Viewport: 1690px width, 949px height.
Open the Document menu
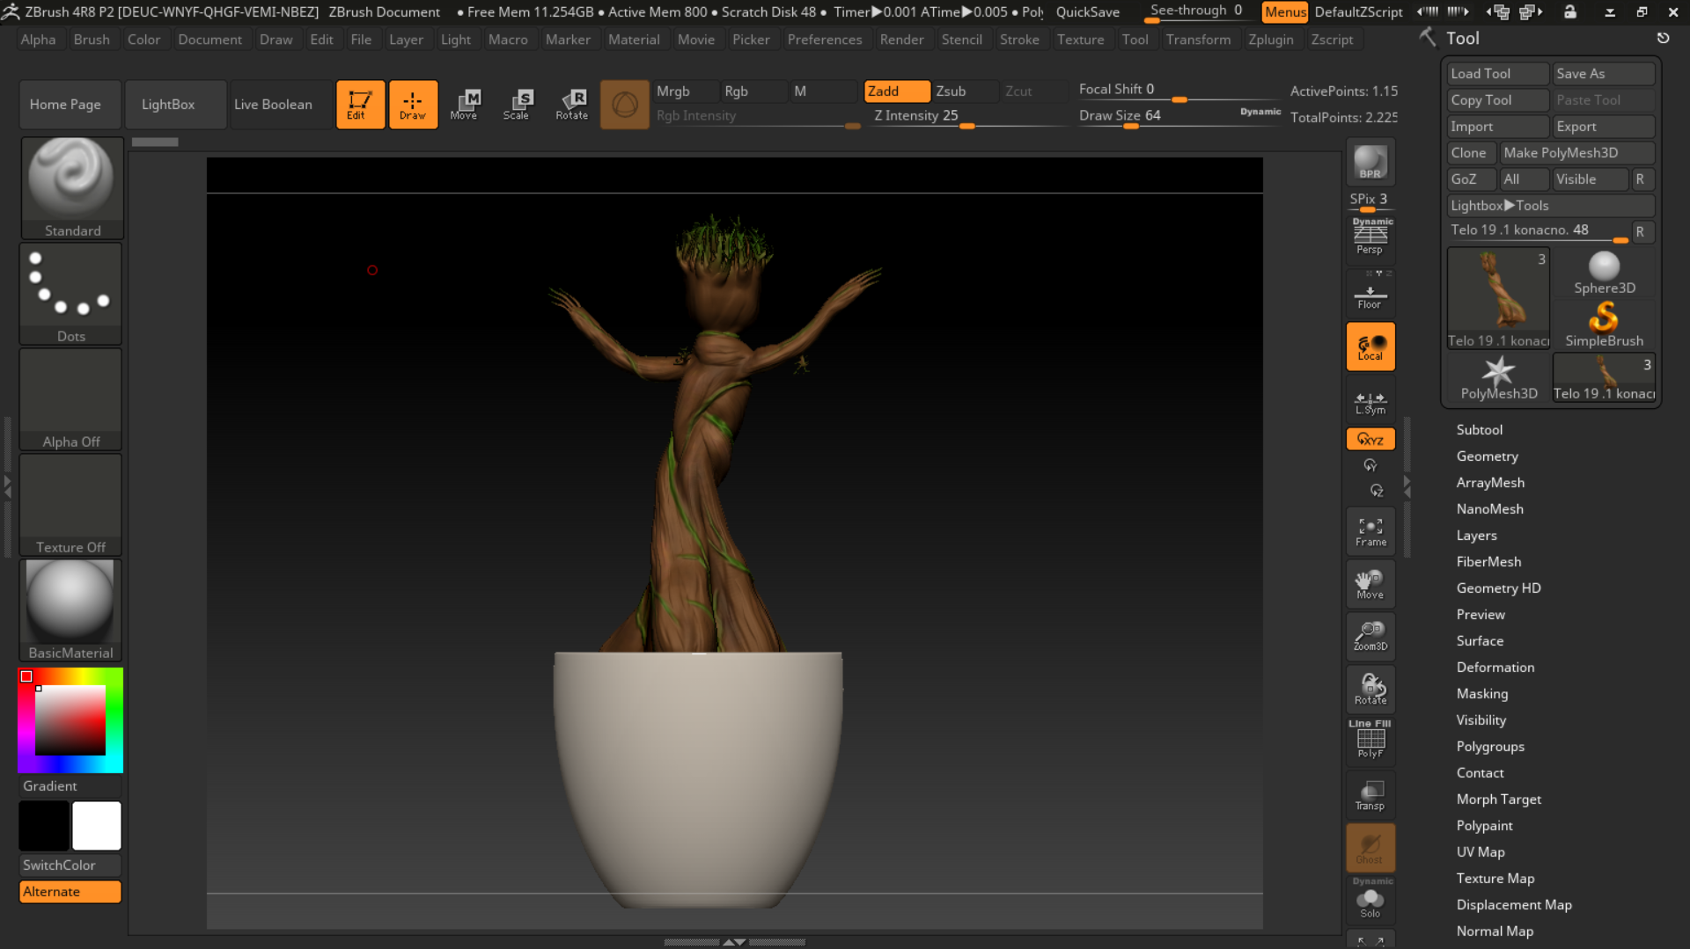click(209, 40)
